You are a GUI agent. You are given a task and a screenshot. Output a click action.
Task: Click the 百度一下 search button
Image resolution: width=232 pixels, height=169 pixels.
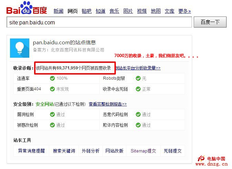[x=210, y=22]
